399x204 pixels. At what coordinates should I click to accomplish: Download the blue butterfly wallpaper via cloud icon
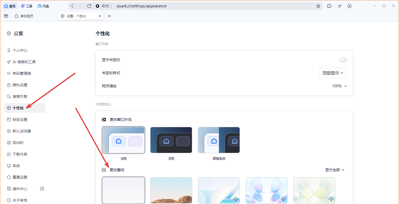click(x=284, y=199)
